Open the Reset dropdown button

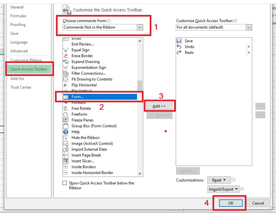pos(219,180)
